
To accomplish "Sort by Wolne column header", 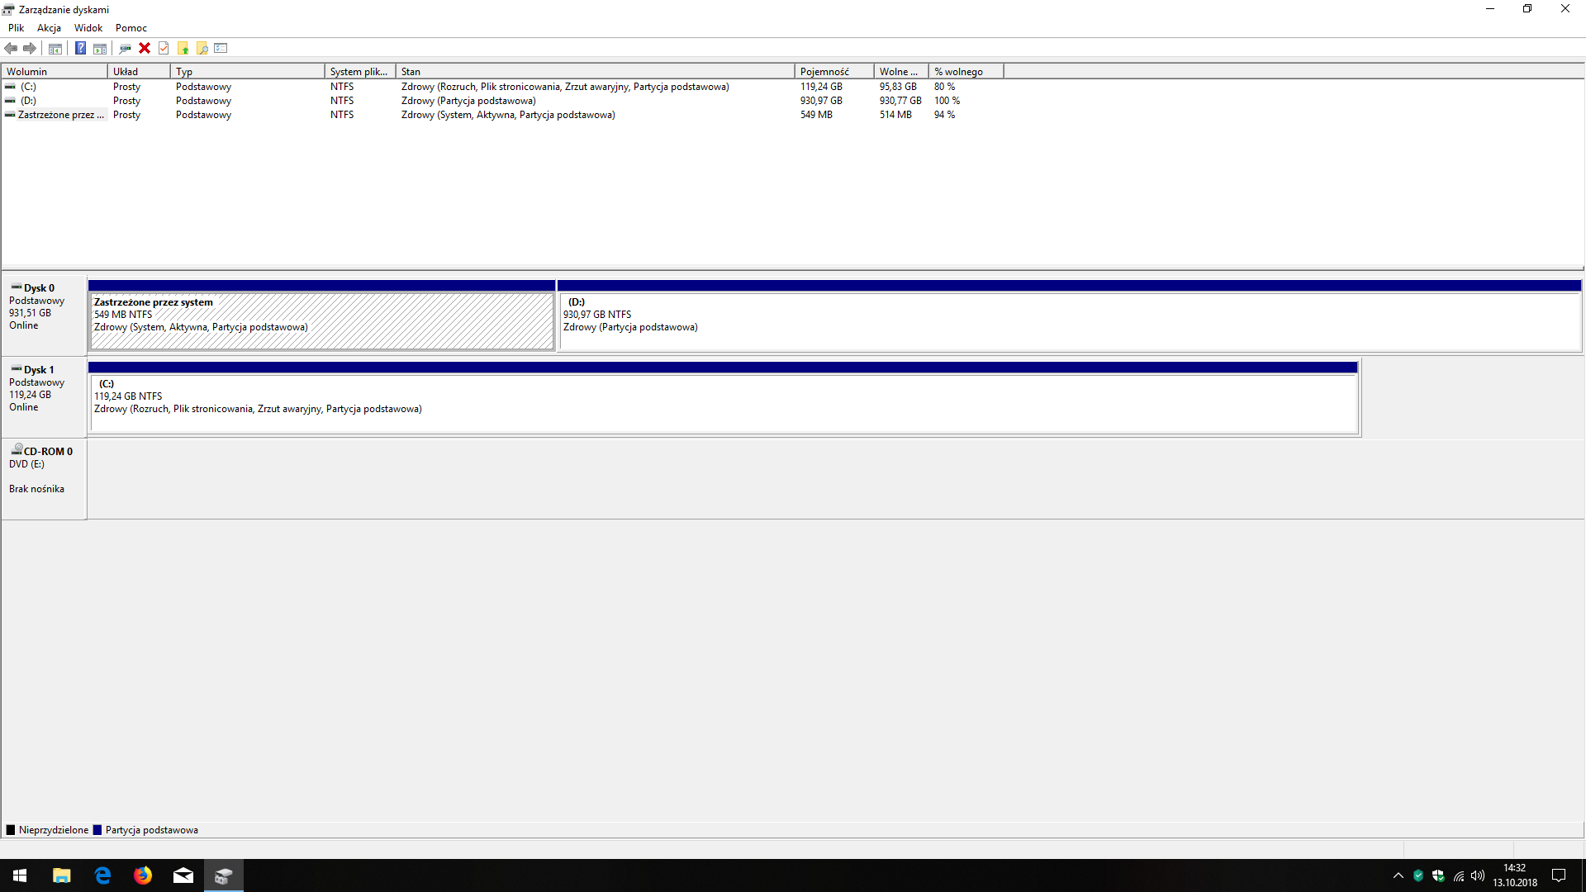I will tap(901, 72).
